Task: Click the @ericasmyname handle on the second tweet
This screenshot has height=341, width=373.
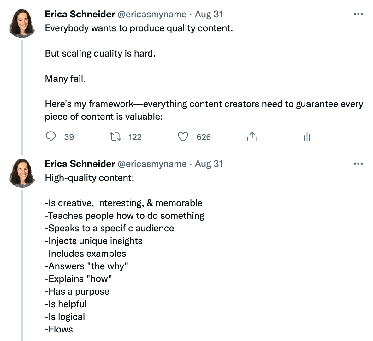Action: [x=152, y=164]
